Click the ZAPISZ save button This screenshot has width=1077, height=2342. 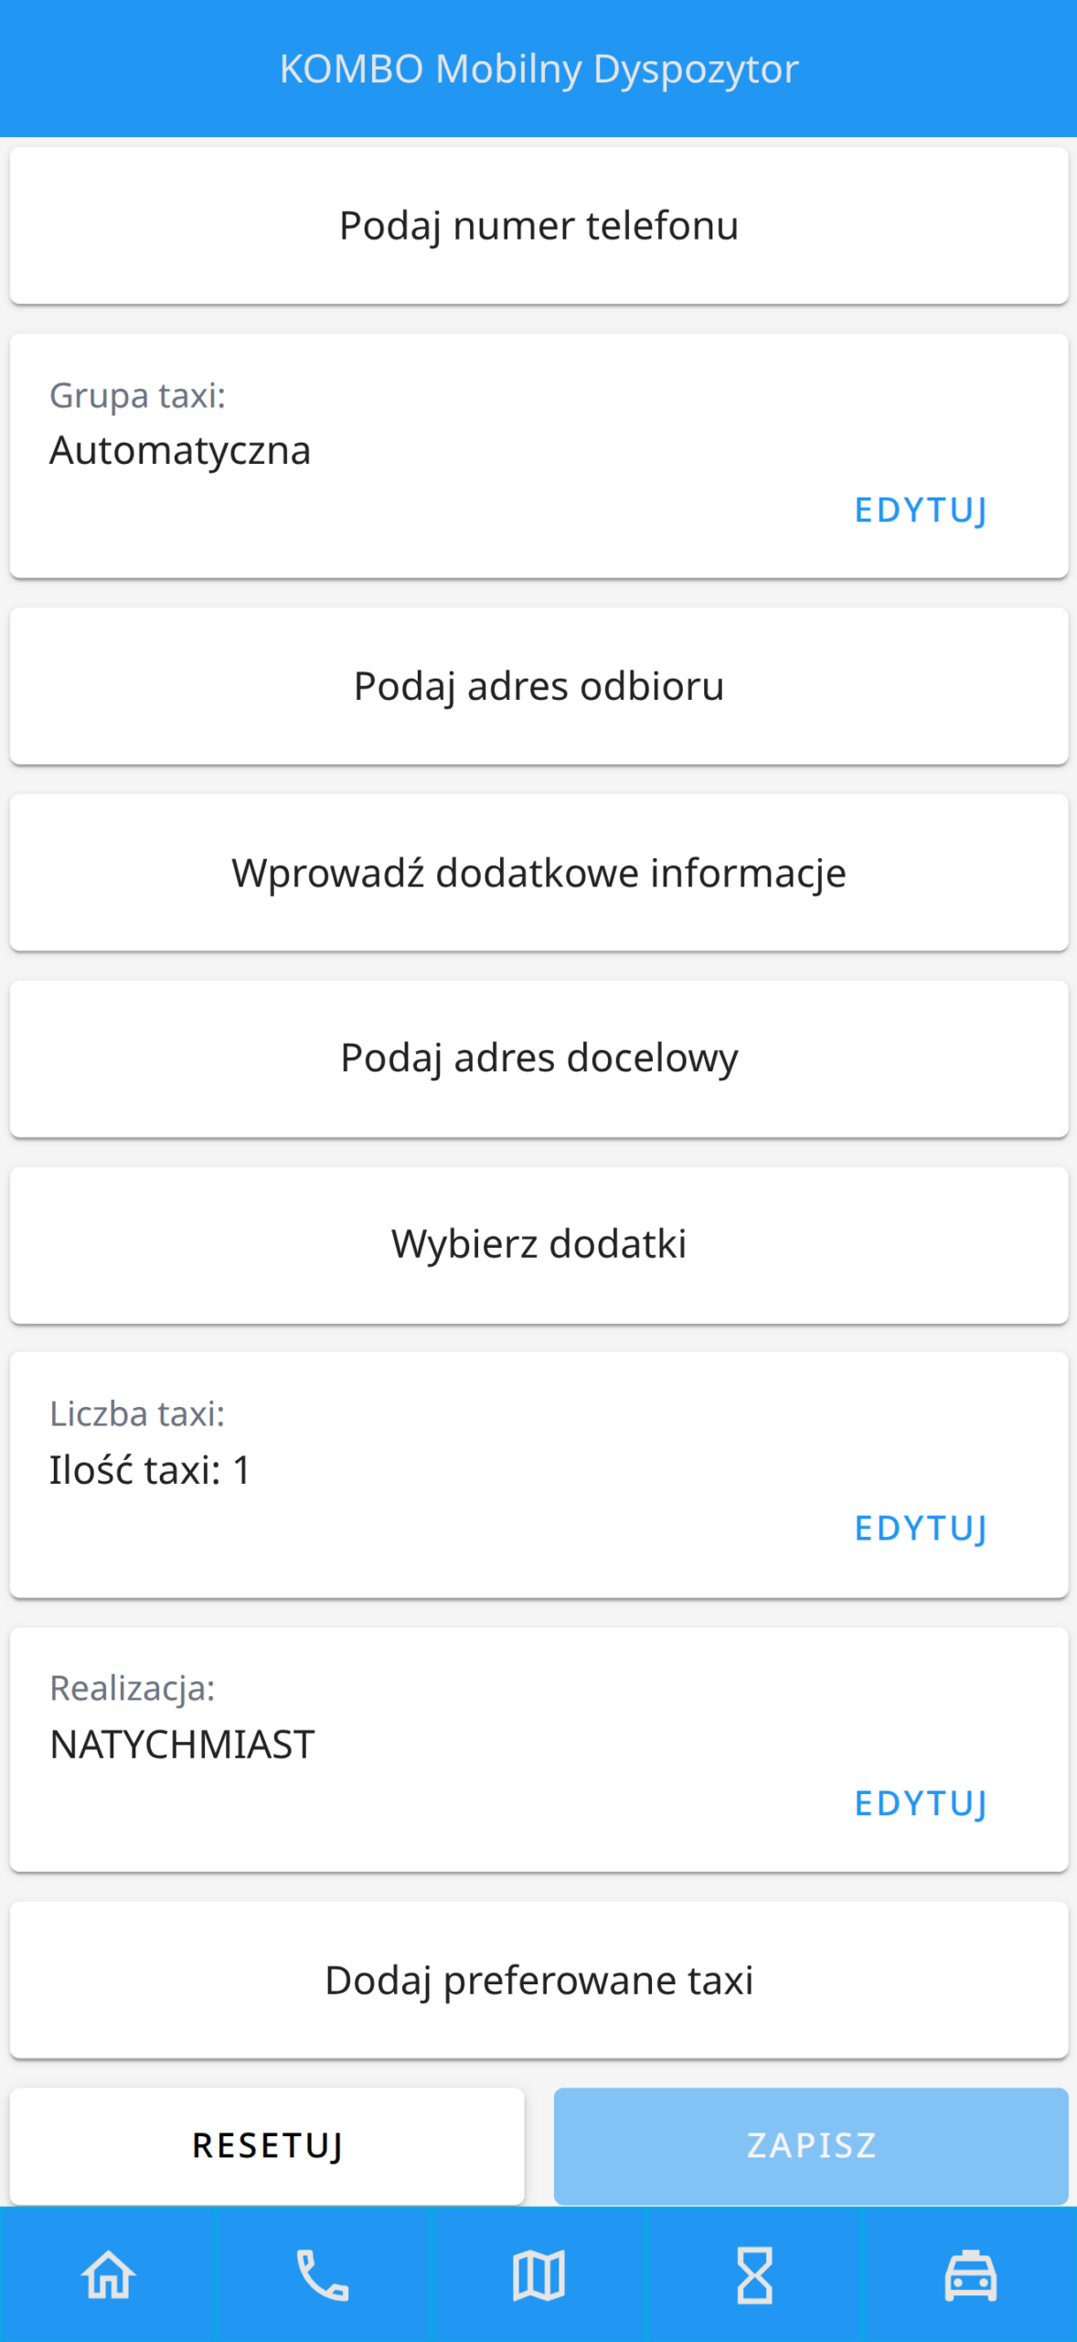(811, 2146)
